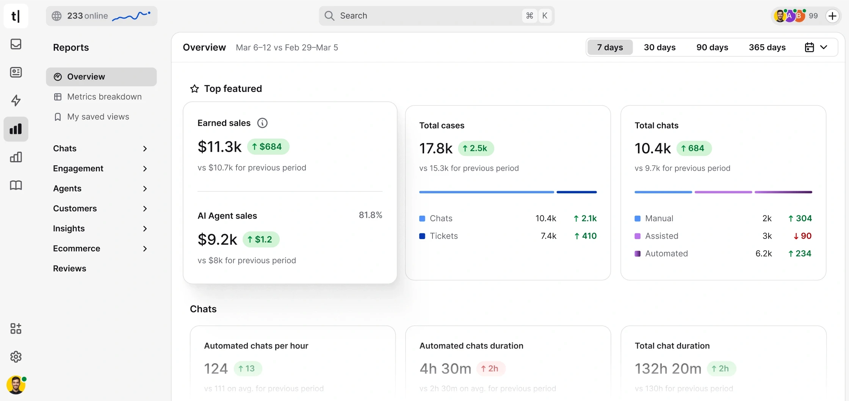Open the Analytics chart icon below Reports

[16, 157]
